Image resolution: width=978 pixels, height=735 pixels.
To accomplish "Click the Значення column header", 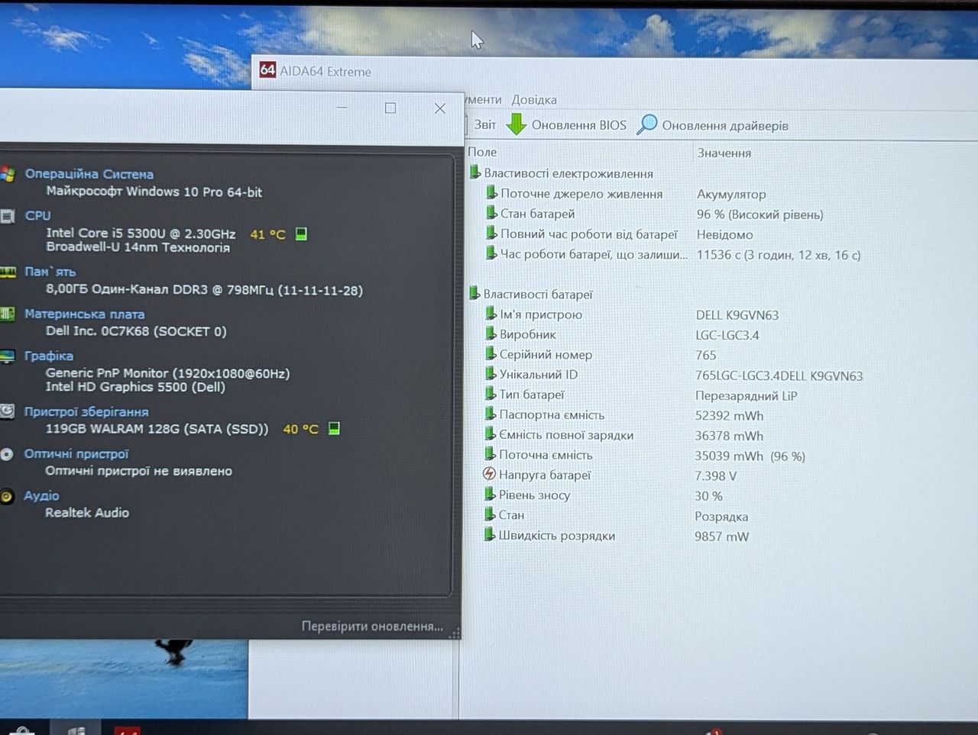I will click(x=724, y=153).
